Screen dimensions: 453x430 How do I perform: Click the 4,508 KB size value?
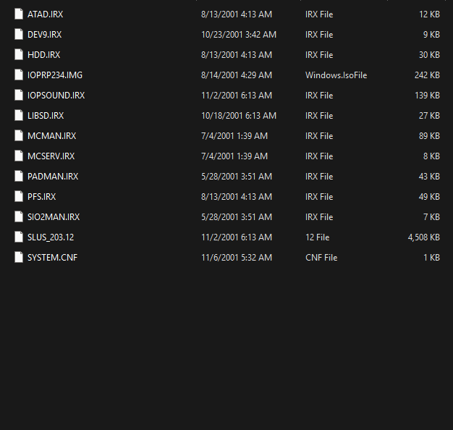pos(424,237)
